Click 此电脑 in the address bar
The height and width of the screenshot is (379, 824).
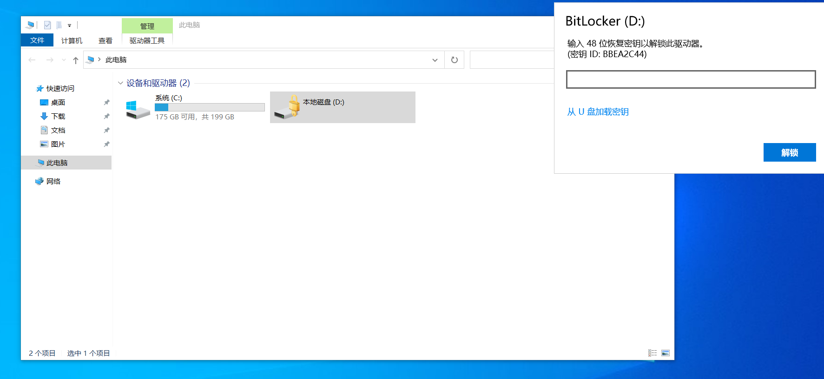click(116, 60)
